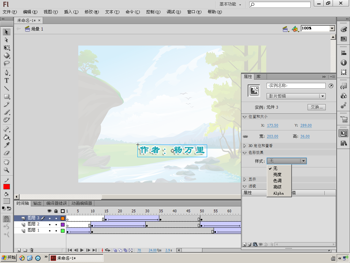Select the Eyedropper tool
Viewport: 350px width, 263px height.
click(6, 145)
